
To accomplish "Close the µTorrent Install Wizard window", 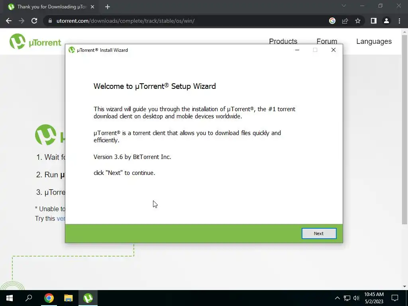I will tap(333, 50).
